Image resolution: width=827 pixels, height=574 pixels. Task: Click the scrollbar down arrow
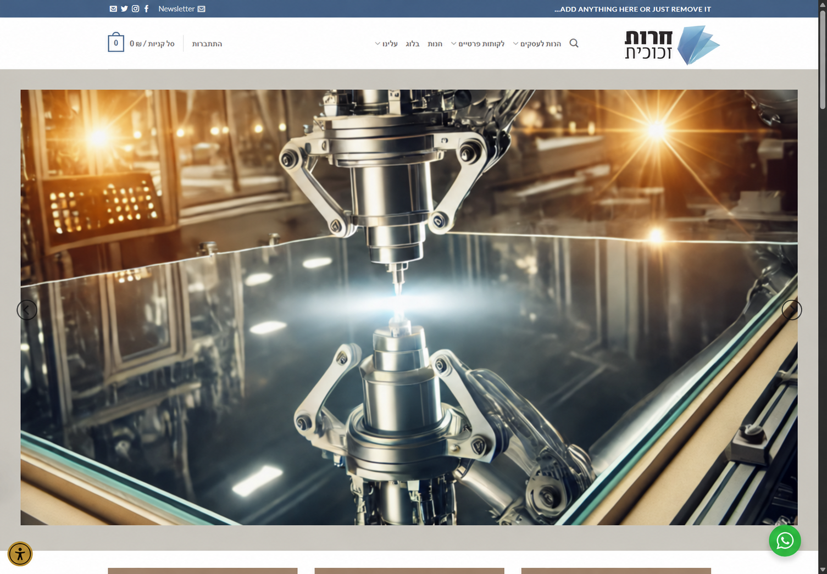click(823, 570)
